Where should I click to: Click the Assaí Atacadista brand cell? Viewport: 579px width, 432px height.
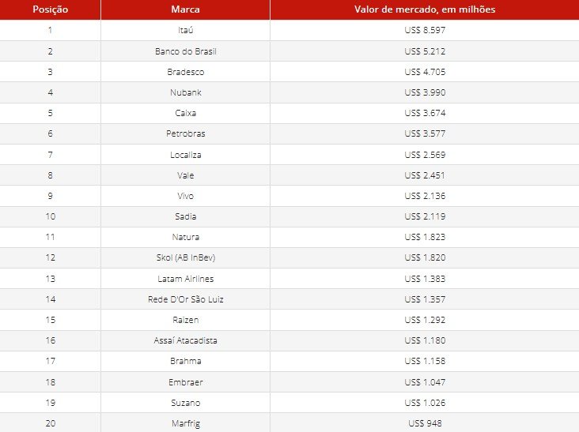[185, 340]
